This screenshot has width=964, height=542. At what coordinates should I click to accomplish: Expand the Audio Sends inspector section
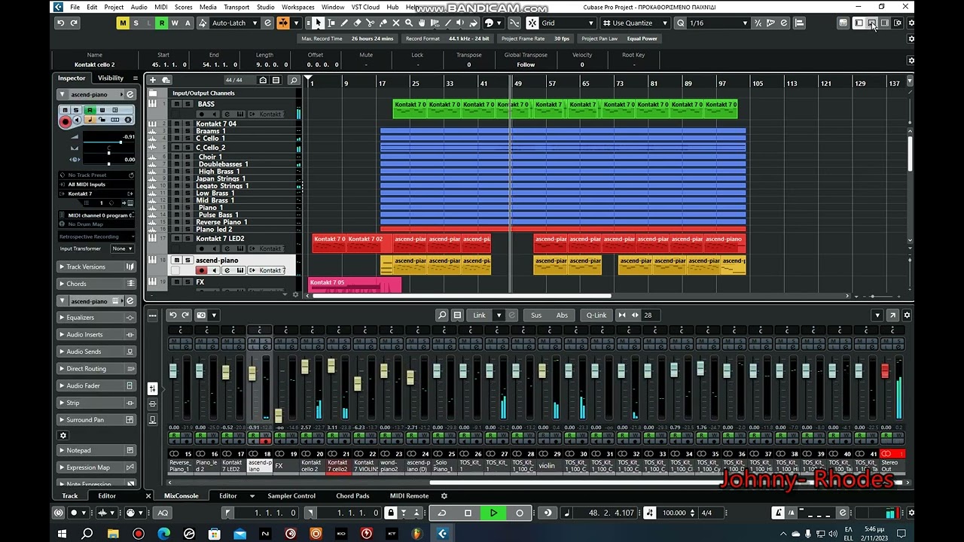point(97,352)
